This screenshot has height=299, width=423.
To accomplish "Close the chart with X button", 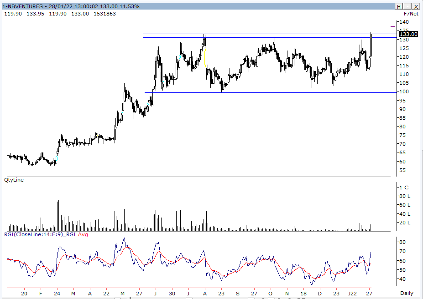I will 416,6.
